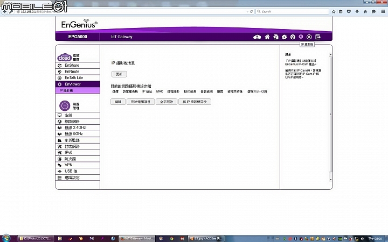The width and height of the screenshot is (388, 242).
Task: Click the Visual Studio icon in the taskbar
Action: [92, 239]
